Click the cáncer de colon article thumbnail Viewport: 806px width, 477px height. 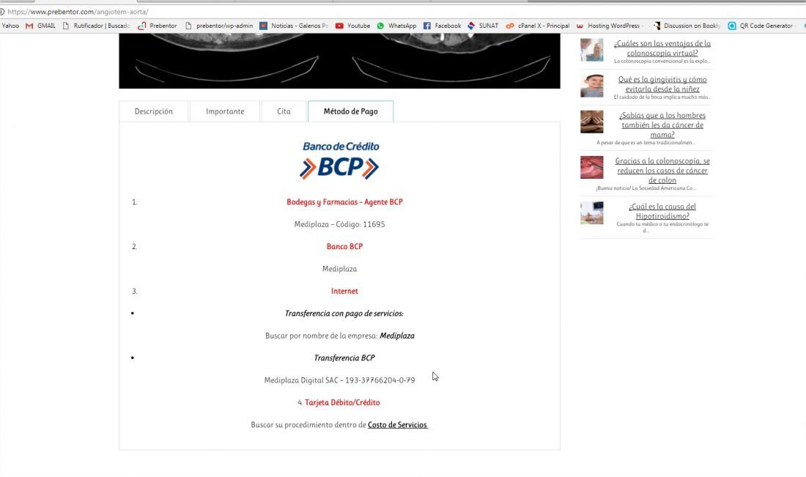click(x=591, y=168)
